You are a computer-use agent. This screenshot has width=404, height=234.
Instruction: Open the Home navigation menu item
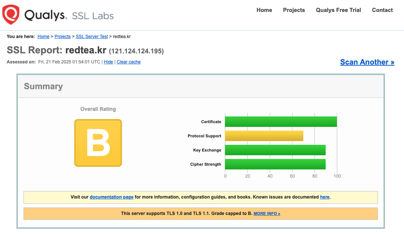tap(264, 10)
